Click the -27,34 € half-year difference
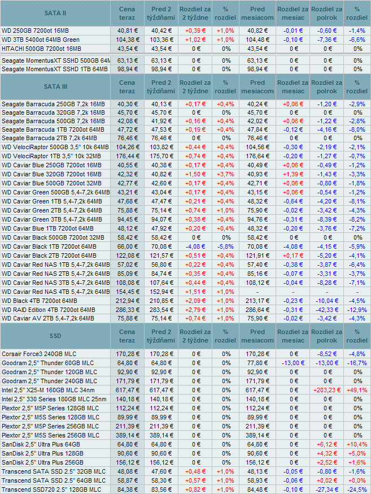The width and height of the screenshot is (371, 494). [326, 490]
